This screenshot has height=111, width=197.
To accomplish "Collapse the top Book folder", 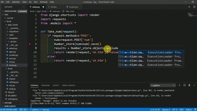I will click(x=9, y=21).
